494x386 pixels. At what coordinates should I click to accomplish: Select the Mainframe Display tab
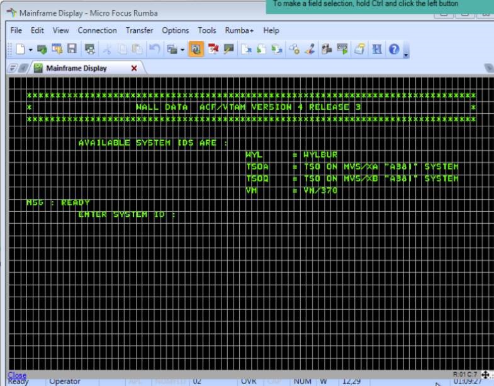click(77, 69)
